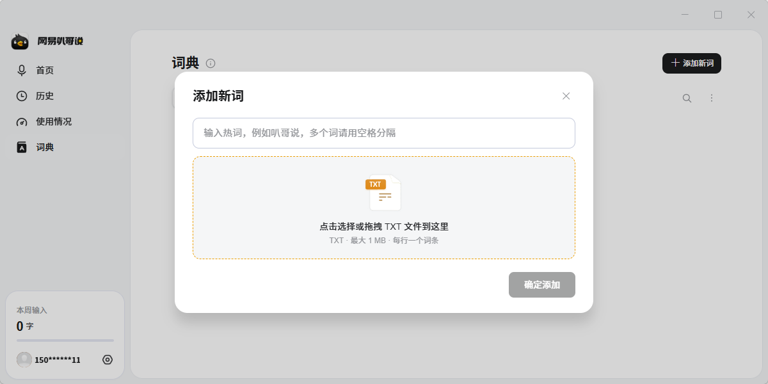Click the microphone icon beside 首页
Viewport: 768px width, 384px height.
coord(22,70)
